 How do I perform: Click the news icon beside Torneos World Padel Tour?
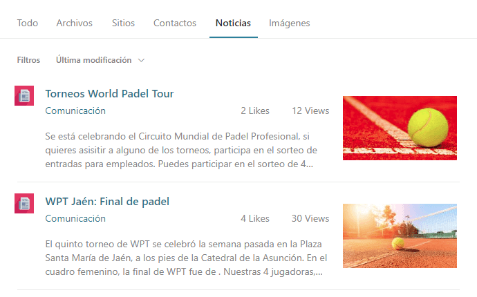tap(24, 95)
